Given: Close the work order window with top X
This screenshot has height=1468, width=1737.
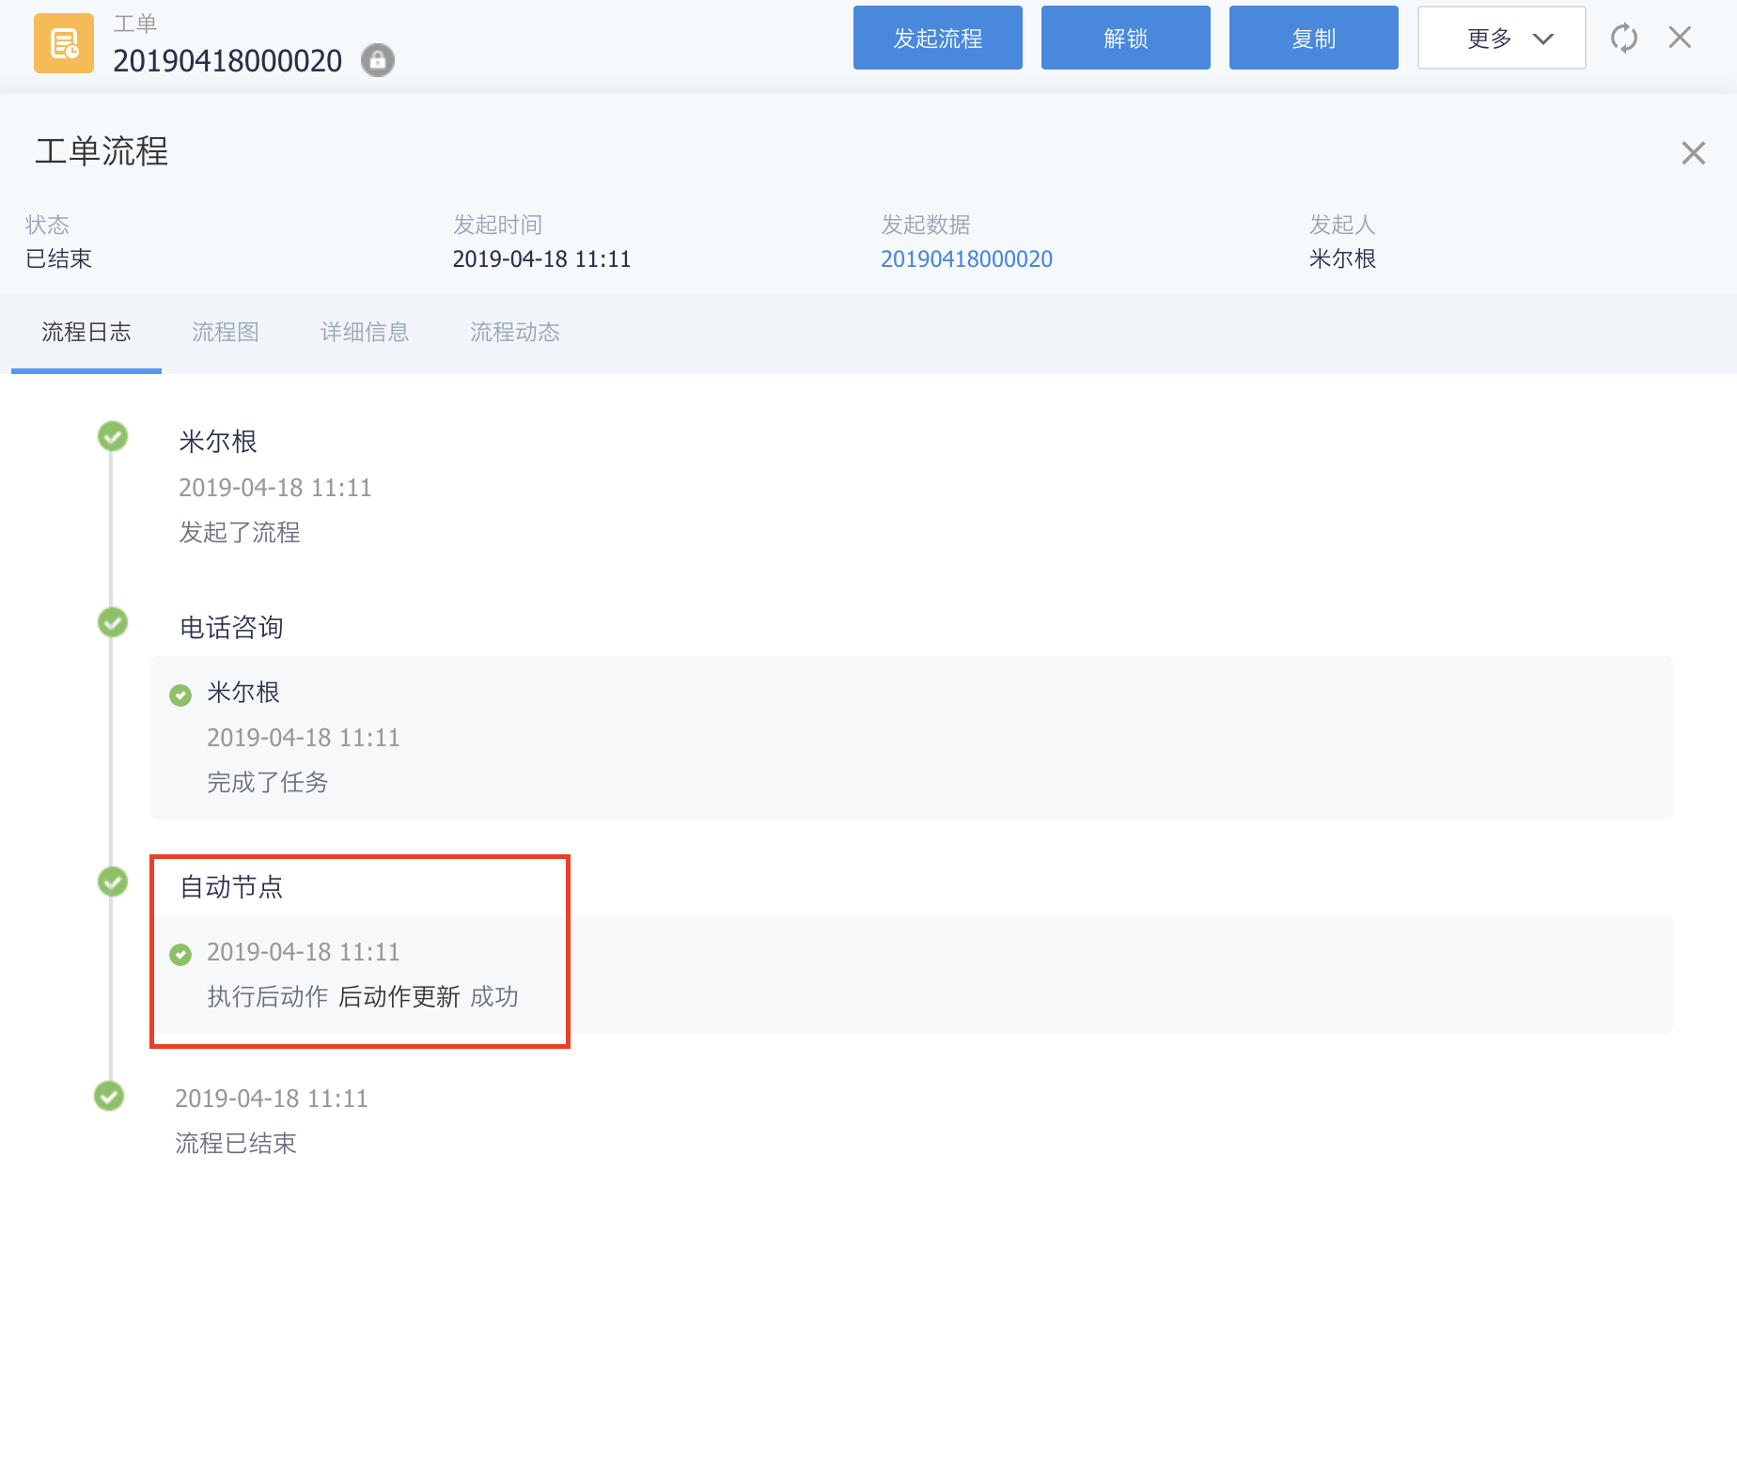Looking at the screenshot, I should [1680, 38].
